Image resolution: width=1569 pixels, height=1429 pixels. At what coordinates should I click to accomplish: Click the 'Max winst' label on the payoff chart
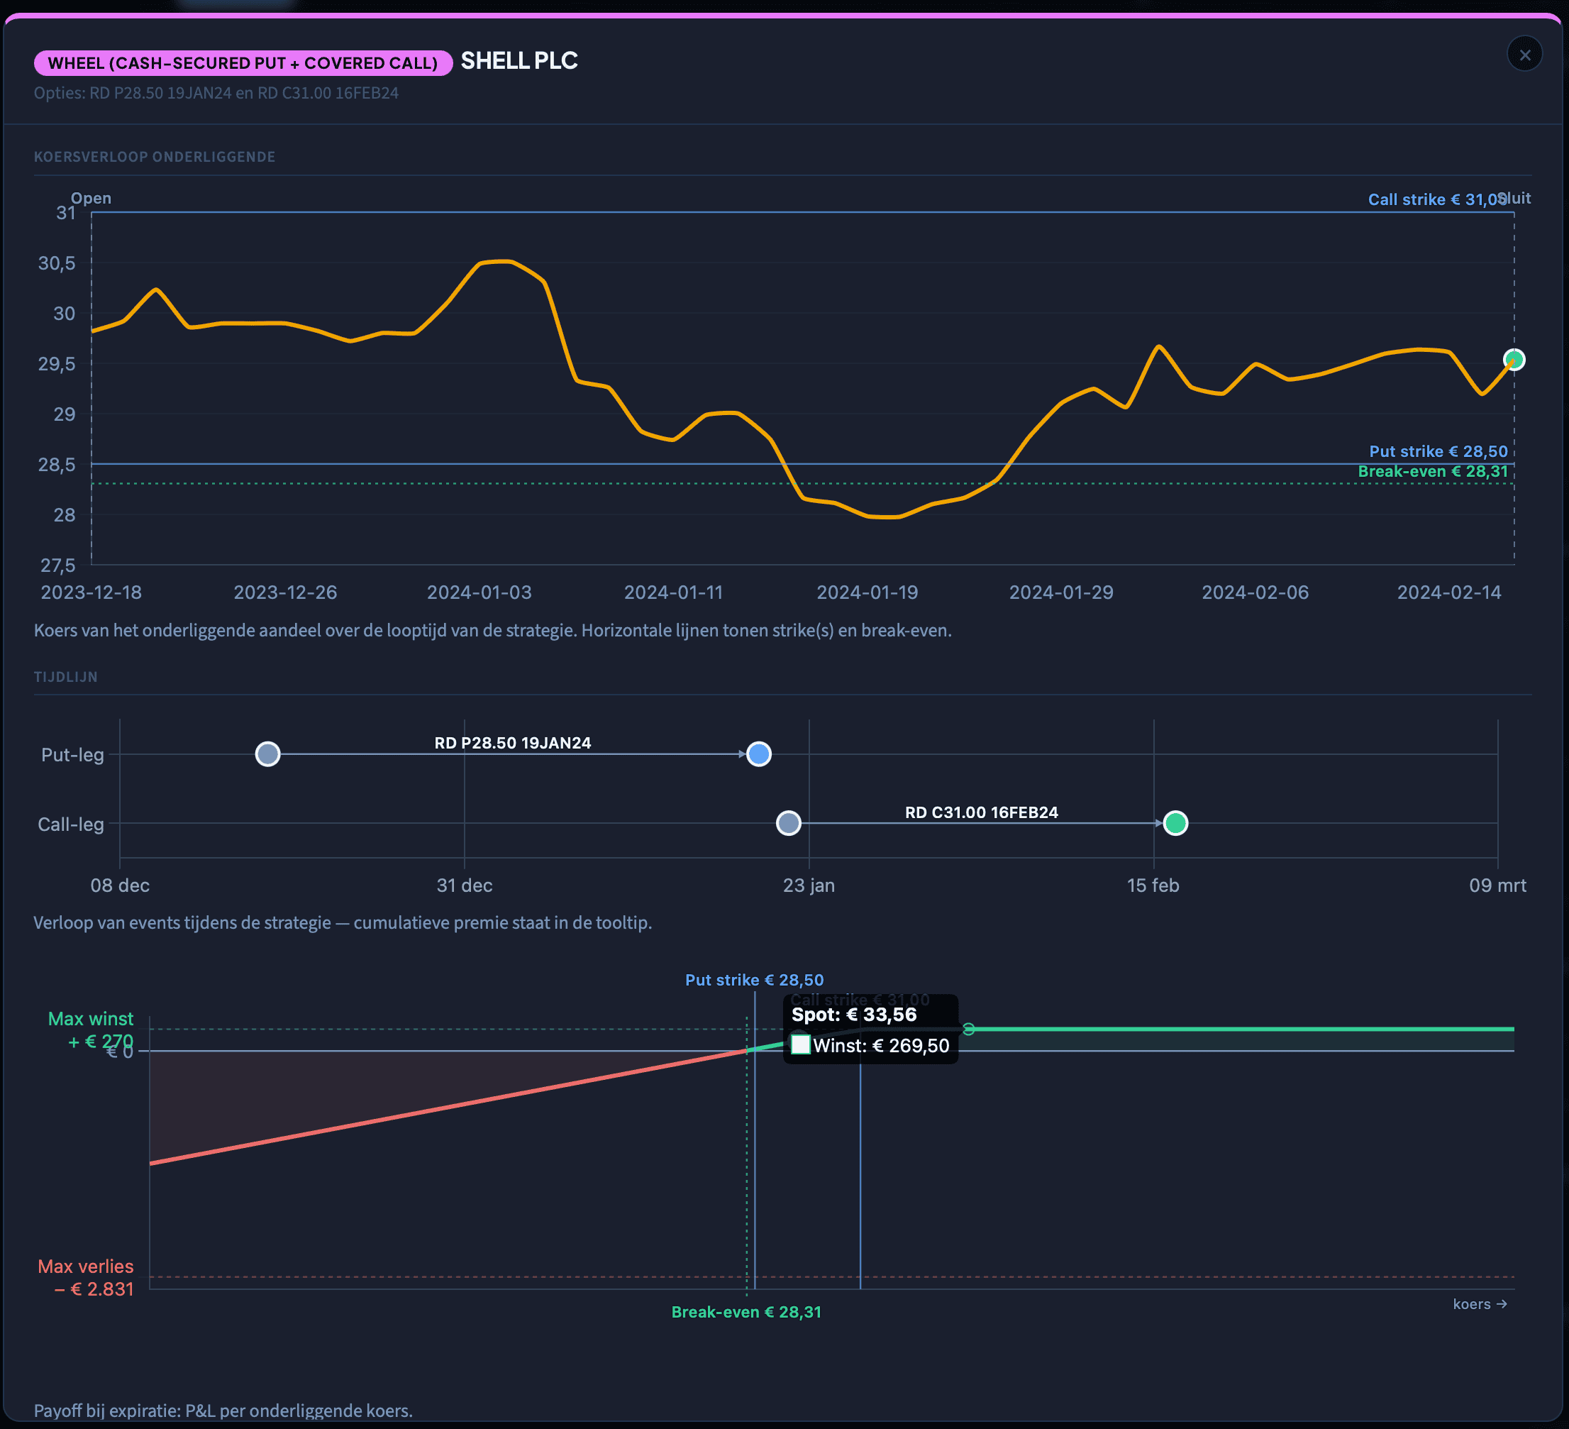point(90,1019)
